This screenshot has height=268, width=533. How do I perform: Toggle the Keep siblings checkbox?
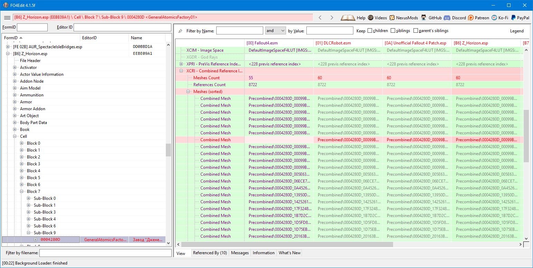pyautogui.click(x=393, y=31)
